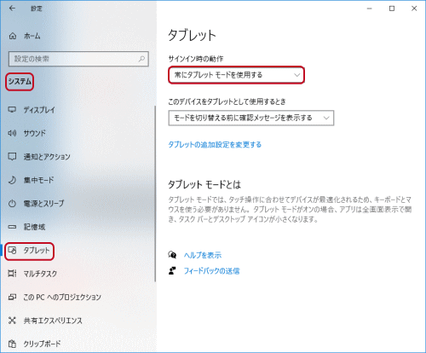Open the Home (ホーム) page icon
The width and height of the screenshot is (426, 353).
(x=13, y=36)
